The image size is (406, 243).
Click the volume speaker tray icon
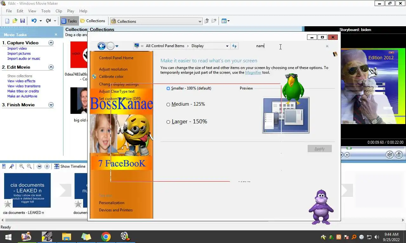pyautogui.click(x=377, y=237)
